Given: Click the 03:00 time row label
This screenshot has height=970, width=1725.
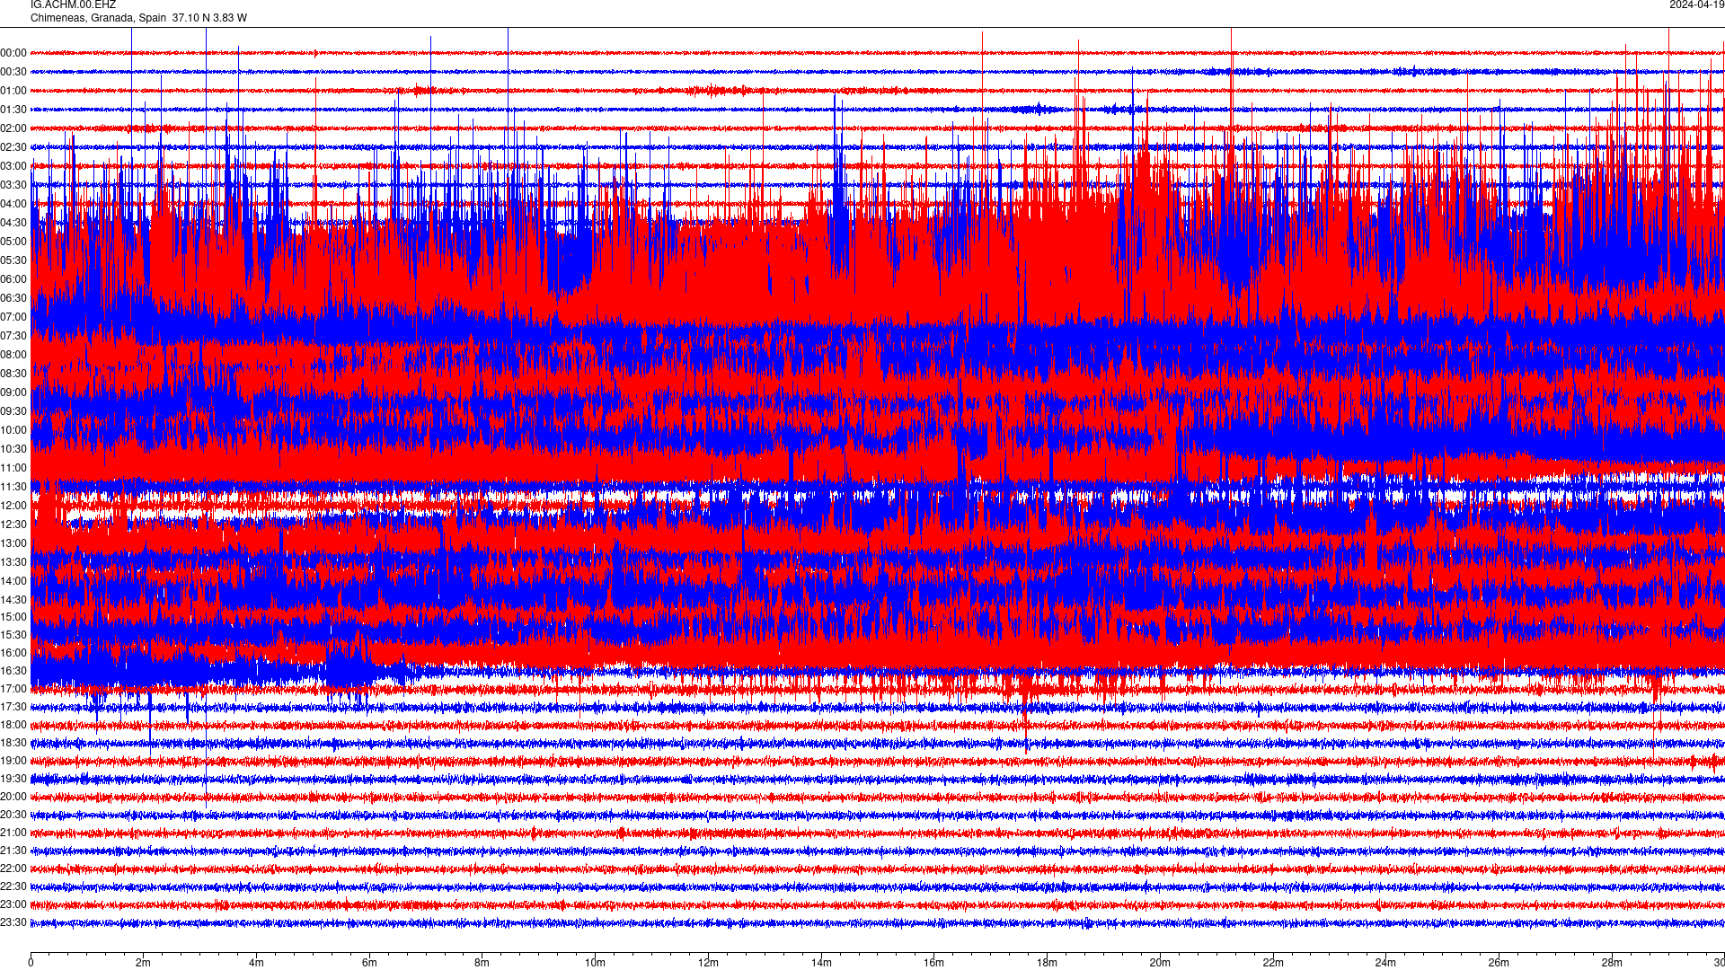Looking at the screenshot, I should tap(13, 166).
